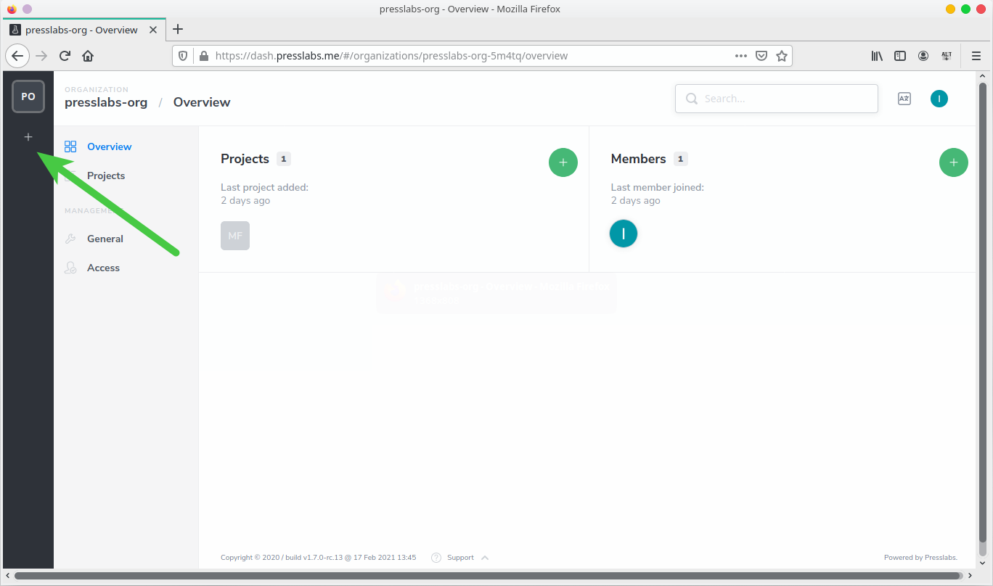
Task: View site security padlock info
Action: [203, 56]
